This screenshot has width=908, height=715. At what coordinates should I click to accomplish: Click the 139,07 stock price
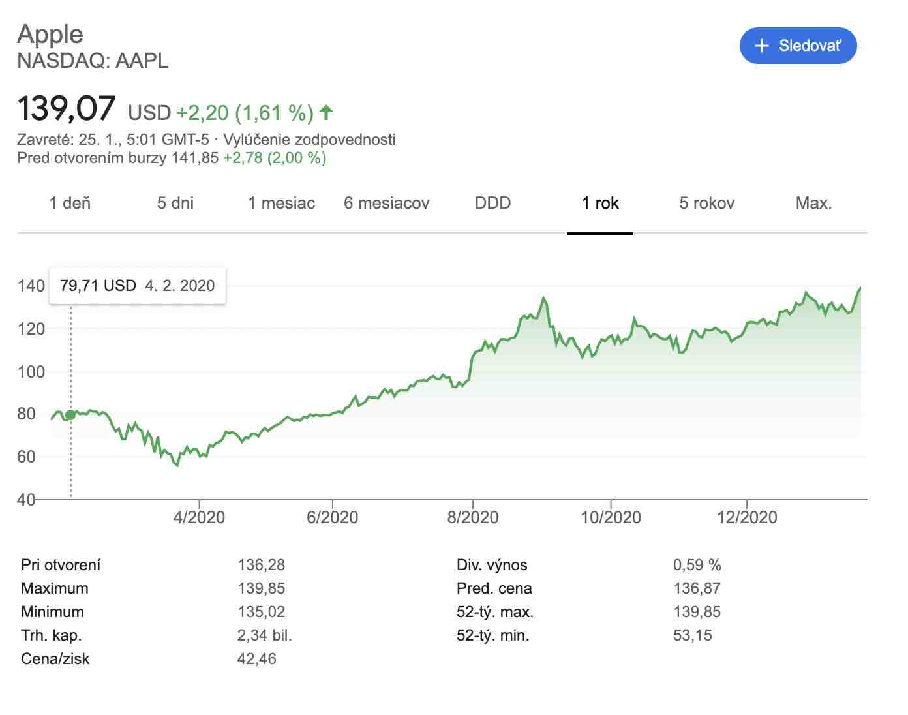[67, 108]
